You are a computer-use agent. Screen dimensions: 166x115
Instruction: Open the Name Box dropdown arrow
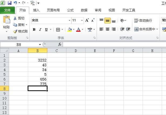40,45
